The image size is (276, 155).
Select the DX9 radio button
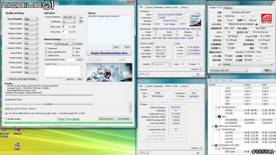pos(73,52)
